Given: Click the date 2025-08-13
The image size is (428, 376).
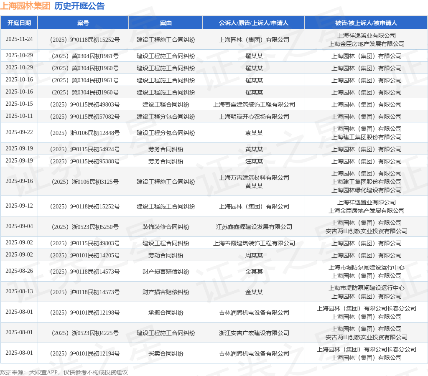Looking at the screenshot, I should click(x=19, y=292).
